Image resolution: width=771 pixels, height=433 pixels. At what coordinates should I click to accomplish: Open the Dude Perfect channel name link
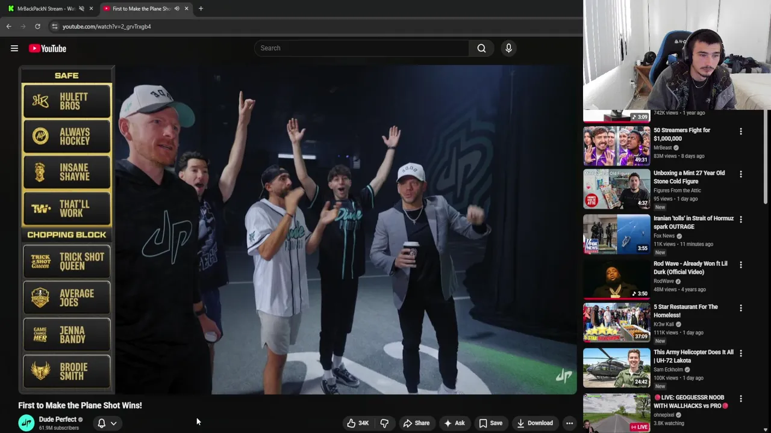[58, 420]
